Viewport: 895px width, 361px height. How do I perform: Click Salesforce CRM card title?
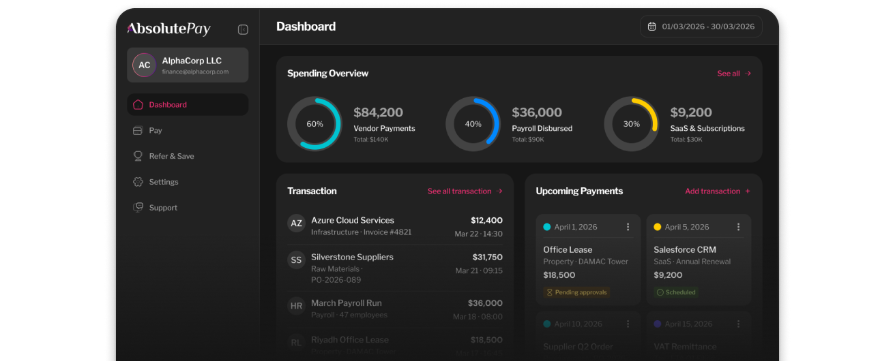(x=685, y=250)
